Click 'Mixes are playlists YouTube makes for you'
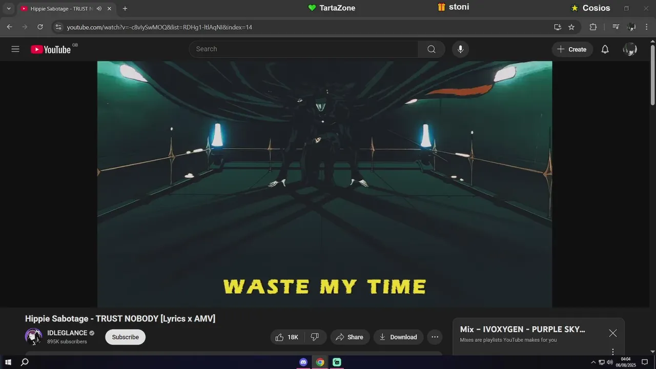Viewport: 656px width, 369px height. (x=508, y=340)
